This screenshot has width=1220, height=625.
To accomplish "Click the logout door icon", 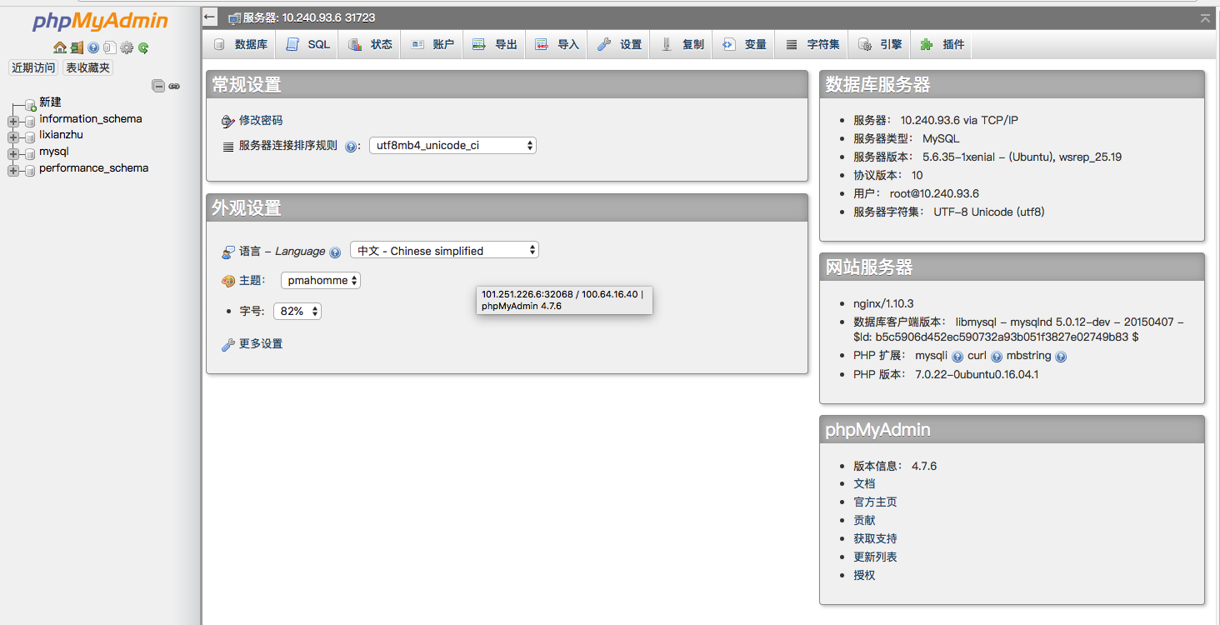I will [x=77, y=47].
